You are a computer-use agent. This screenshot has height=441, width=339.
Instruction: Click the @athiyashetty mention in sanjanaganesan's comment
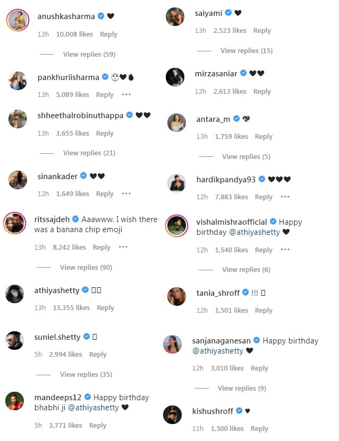coord(218,351)
